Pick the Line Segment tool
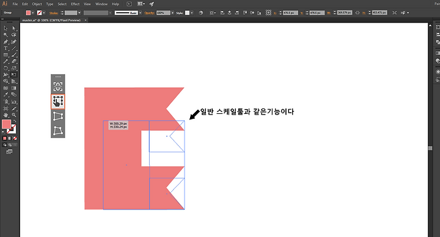Image resolution: width=440 pixels, height=237 pixels. pos(13,48)
